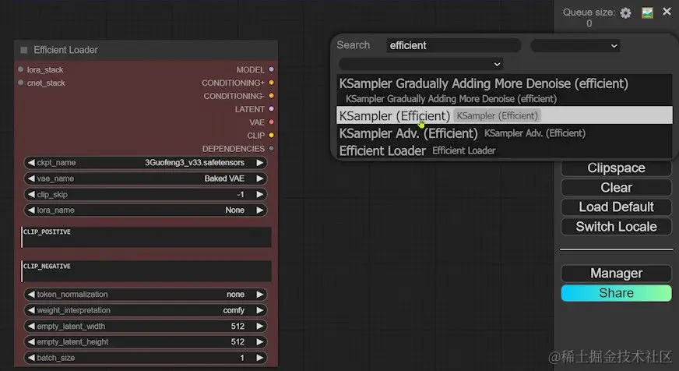The width and height of the screenshot is (679, 371).
Task: Decrease empty_latent_height with left arrow
Action: 30,342
